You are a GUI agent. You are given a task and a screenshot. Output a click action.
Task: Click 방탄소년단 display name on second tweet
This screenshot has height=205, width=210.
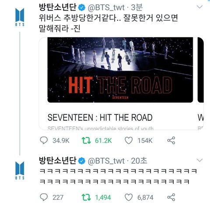pyautogui.click(x=58, y=160)
